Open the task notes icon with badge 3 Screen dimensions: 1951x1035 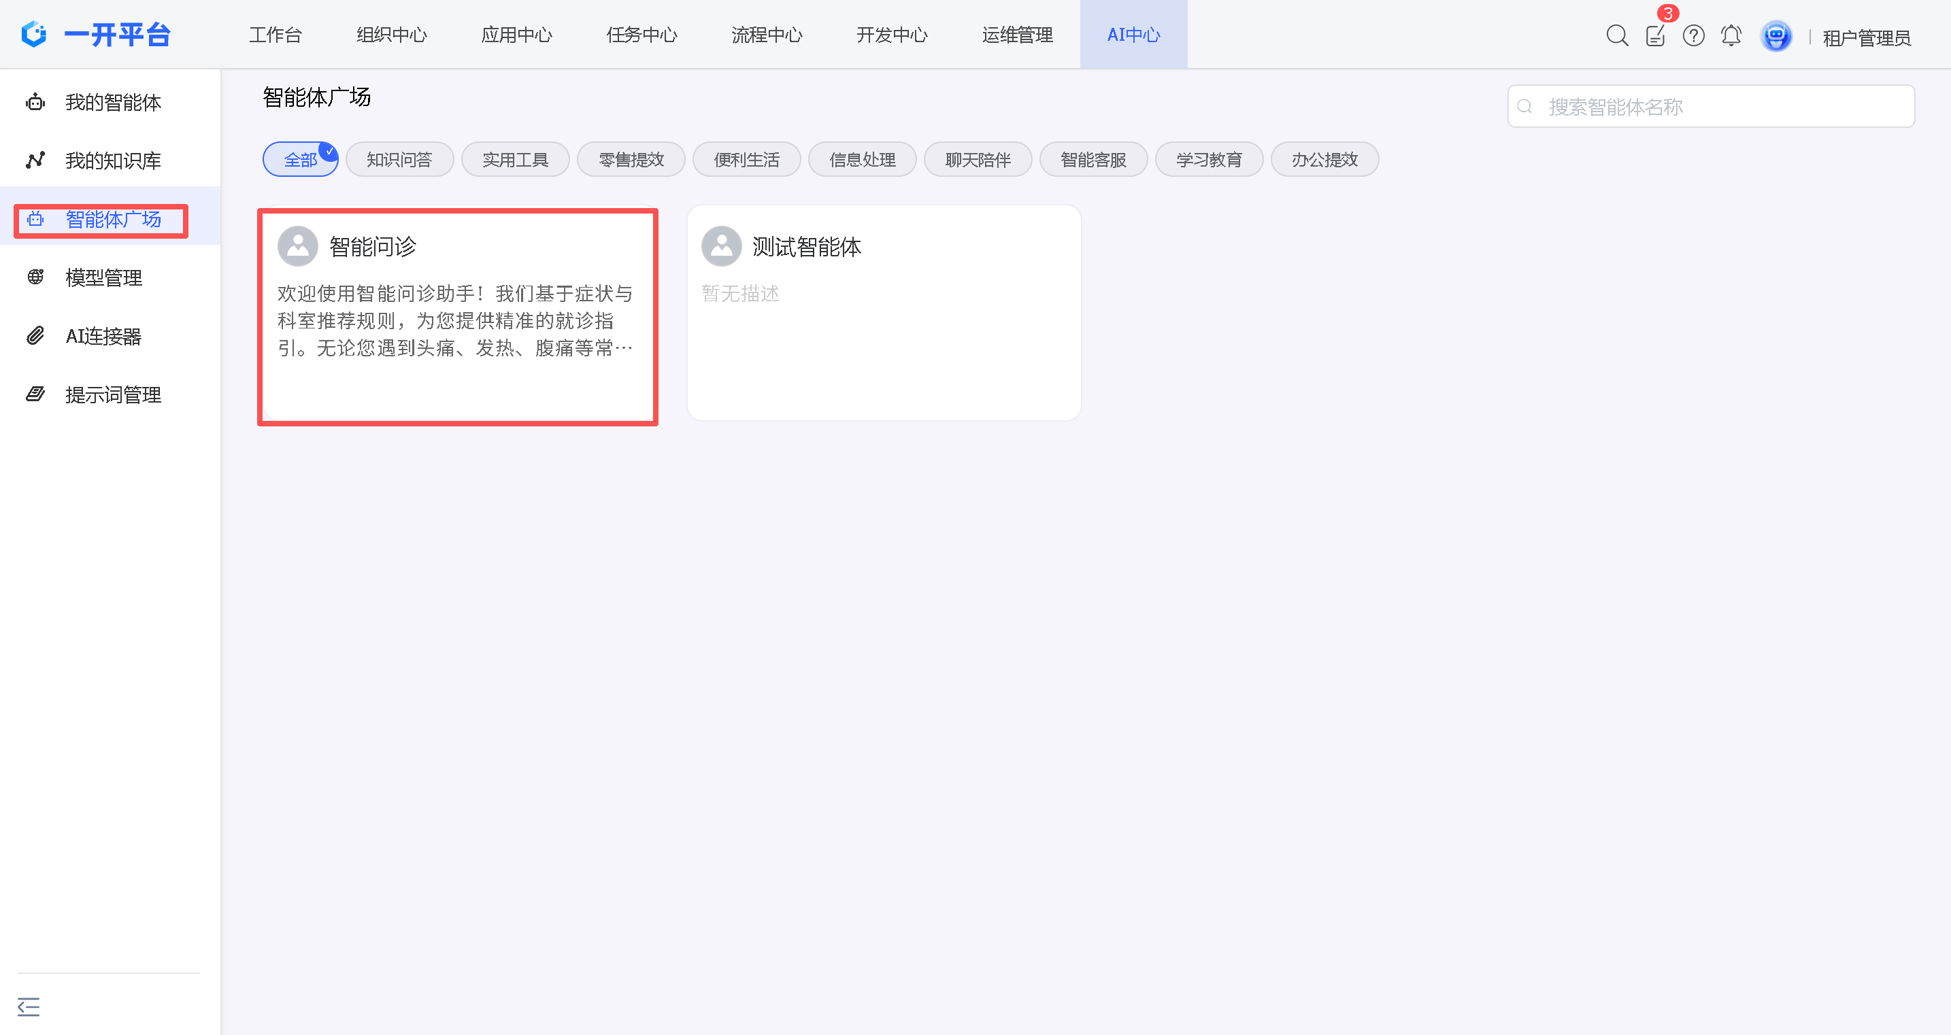[1655, 35]
